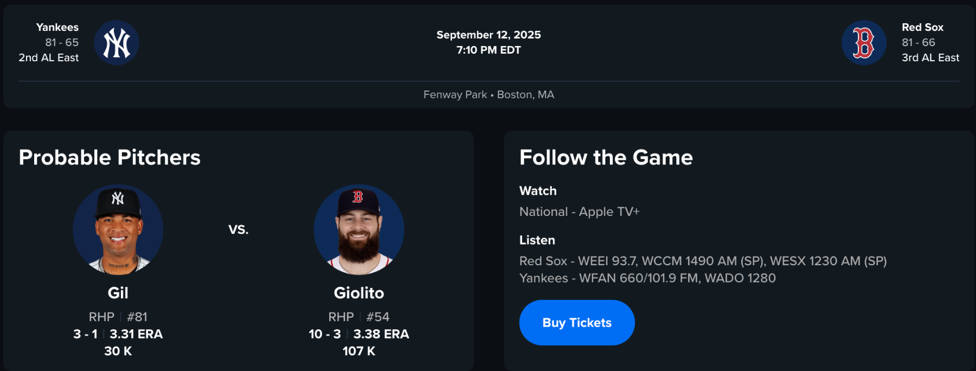Screen dimensions: 976x371
Task: Select the Red Sox team name
Action: [x=922, y=27]
